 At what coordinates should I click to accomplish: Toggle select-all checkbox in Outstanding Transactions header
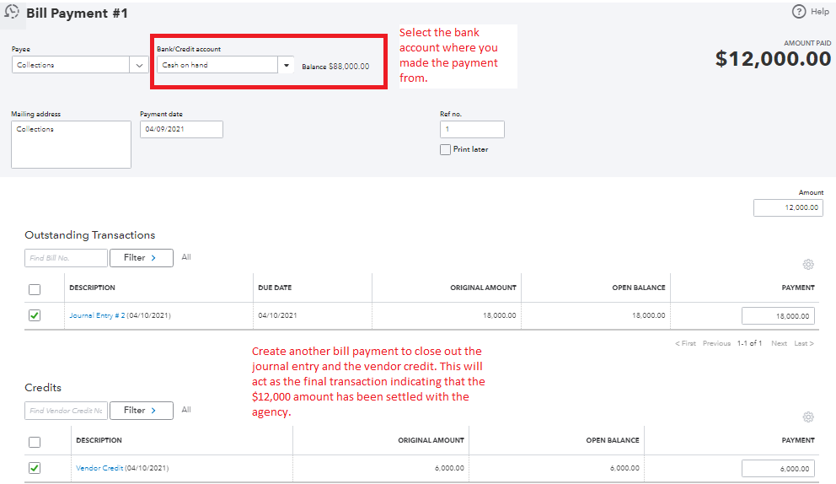pyautogui.click(x=35, y=289)
